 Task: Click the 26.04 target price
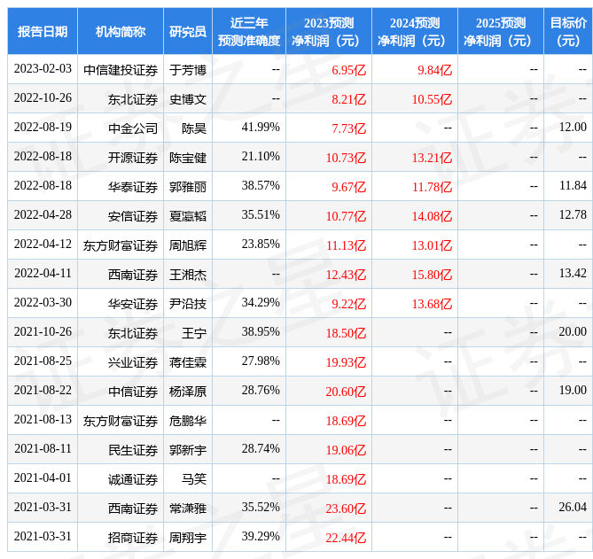tap(573, 508)
